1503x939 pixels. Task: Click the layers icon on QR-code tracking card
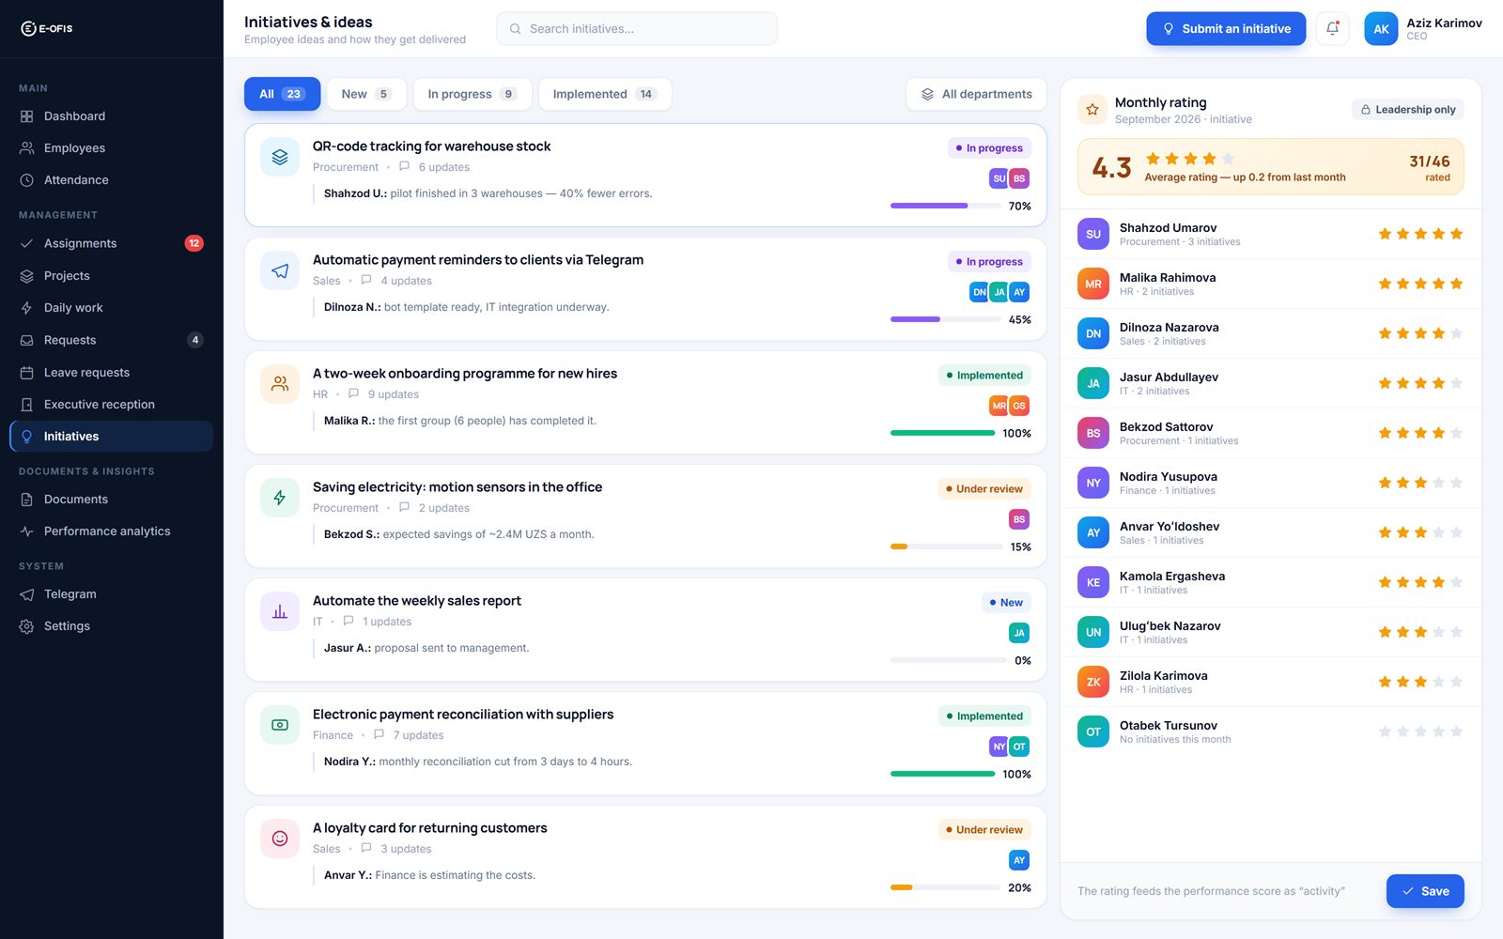(x=280, y=157)
